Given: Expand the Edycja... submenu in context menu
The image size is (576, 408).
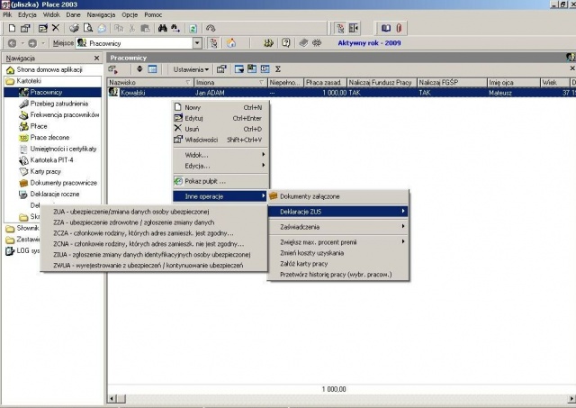Looking at the screenshot, I should 220,166.
